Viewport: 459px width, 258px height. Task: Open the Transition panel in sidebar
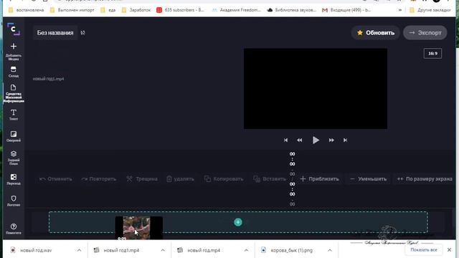point(14,179)
